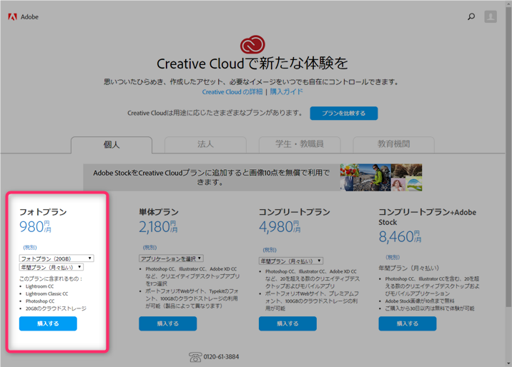Click the 4,980円/月 price text
Viewport: 512px width, 367px height.
(280, 227)
